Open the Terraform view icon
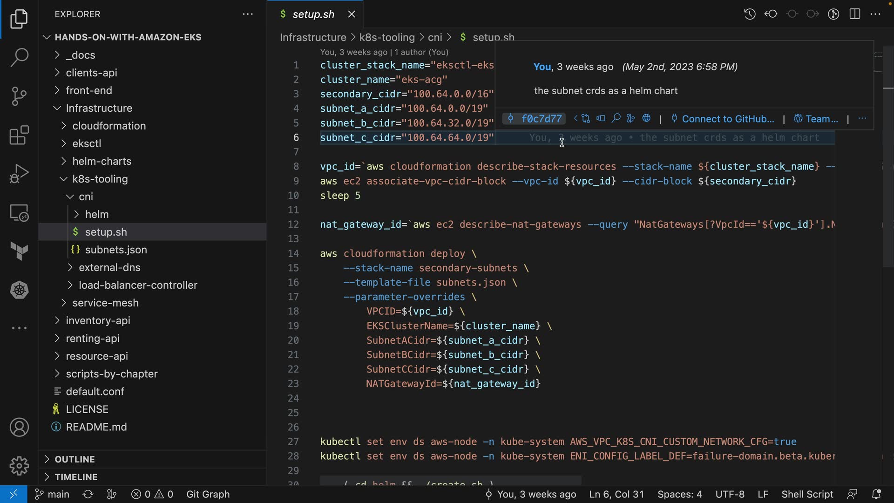Screen dimensions: 894x503 pyautogui.click(x=19, y=251)
